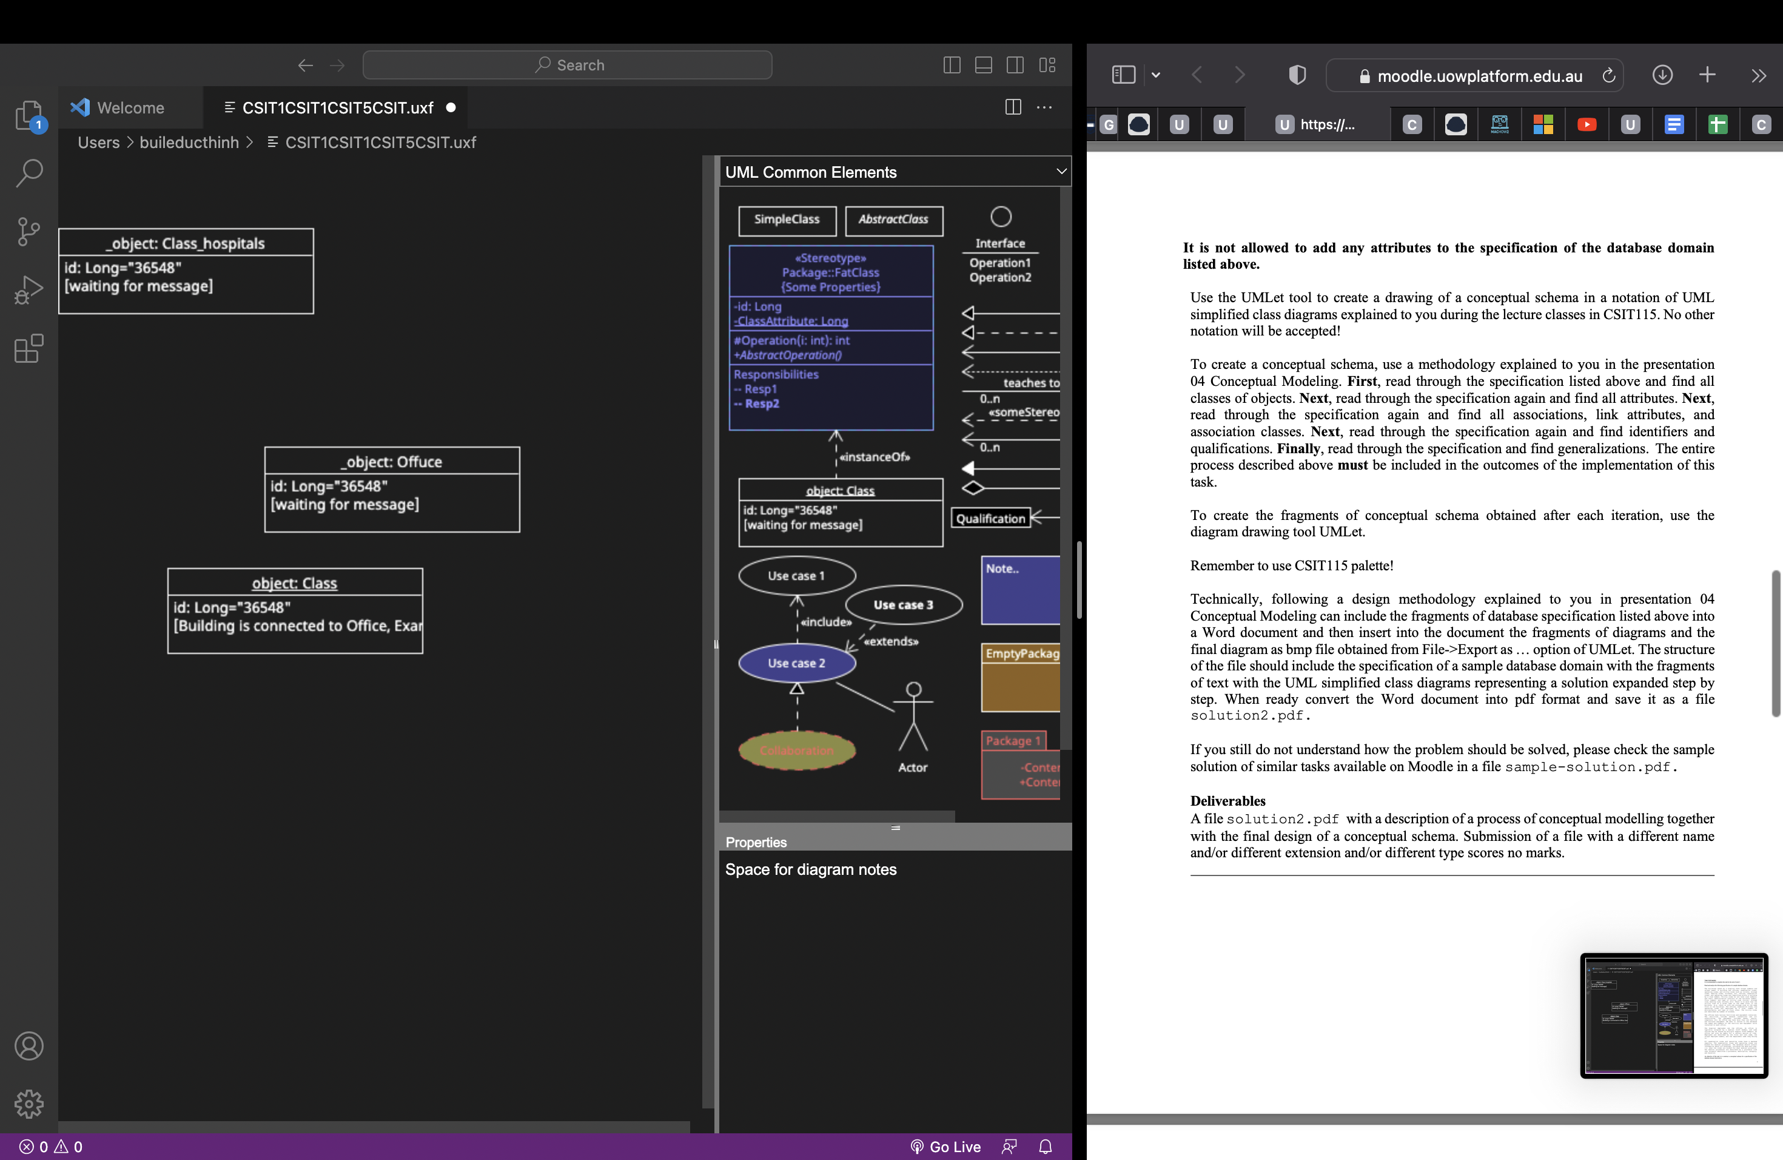Open the Accounts menu icon
1783x1160 pixels.
[29, 1045]
